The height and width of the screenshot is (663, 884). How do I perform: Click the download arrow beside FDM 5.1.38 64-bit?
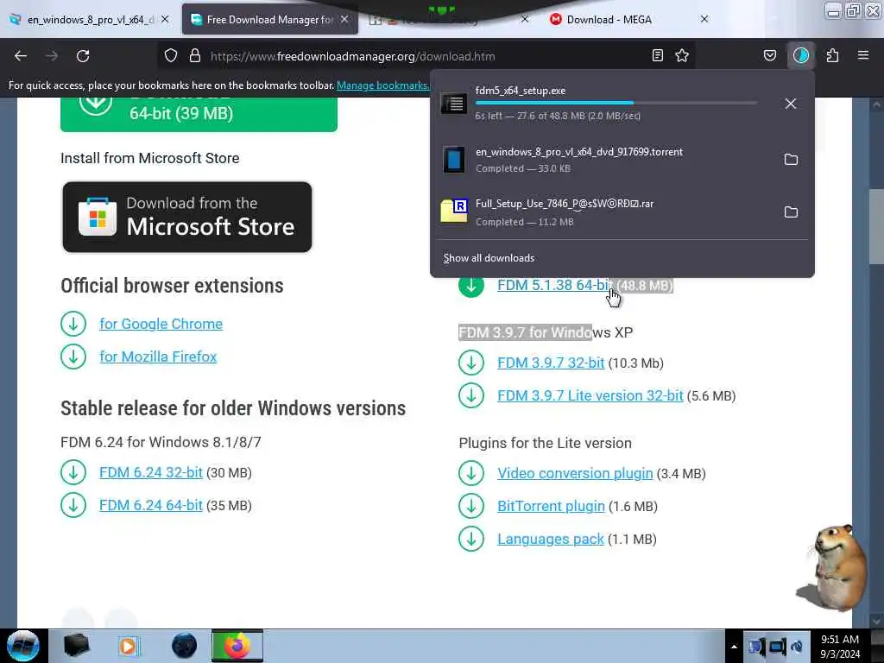(471, 285)
